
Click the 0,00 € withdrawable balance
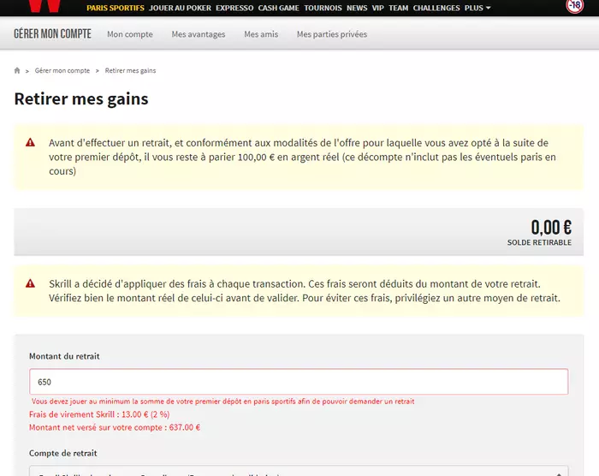point(551,228)
